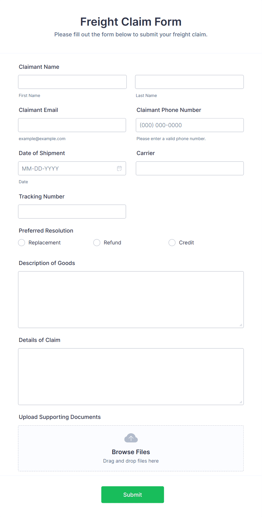The image size is (262, 517).
Task: Click the Submit button
Action: tap(132, 494)
